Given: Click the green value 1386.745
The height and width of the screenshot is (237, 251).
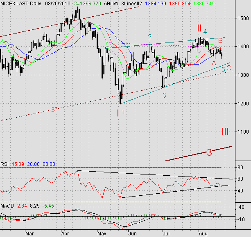Looking at the screenshot, I should click(x=204, y=4).
